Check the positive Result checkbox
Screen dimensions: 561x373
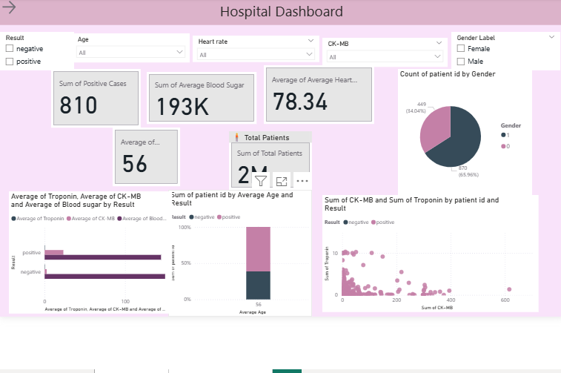tap(10, 62)
